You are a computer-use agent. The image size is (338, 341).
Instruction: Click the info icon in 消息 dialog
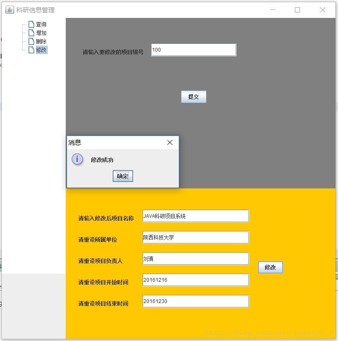[x=77, y=159]
